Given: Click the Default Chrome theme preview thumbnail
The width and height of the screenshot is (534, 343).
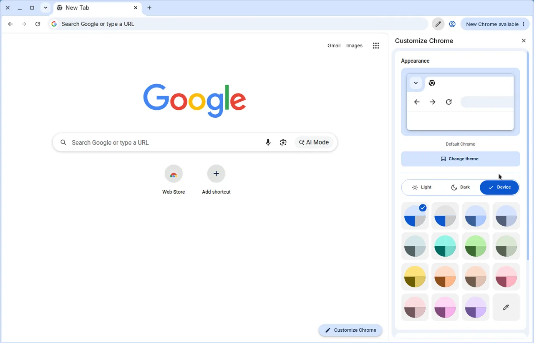Looking at the screenshot, I should (x=461, y=102).
